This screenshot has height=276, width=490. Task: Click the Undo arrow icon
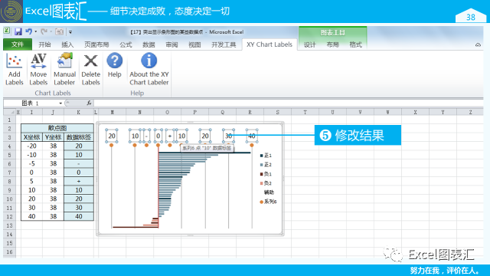tap(28, 31)
